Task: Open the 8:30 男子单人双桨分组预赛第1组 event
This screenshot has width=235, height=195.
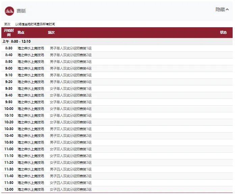Action: coord(71,48)
